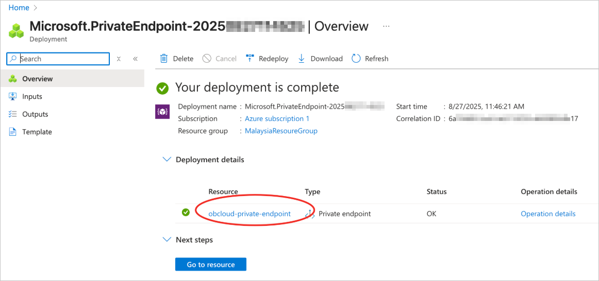
Task: View Operation details for the endpoint
Action: (548, 214)
